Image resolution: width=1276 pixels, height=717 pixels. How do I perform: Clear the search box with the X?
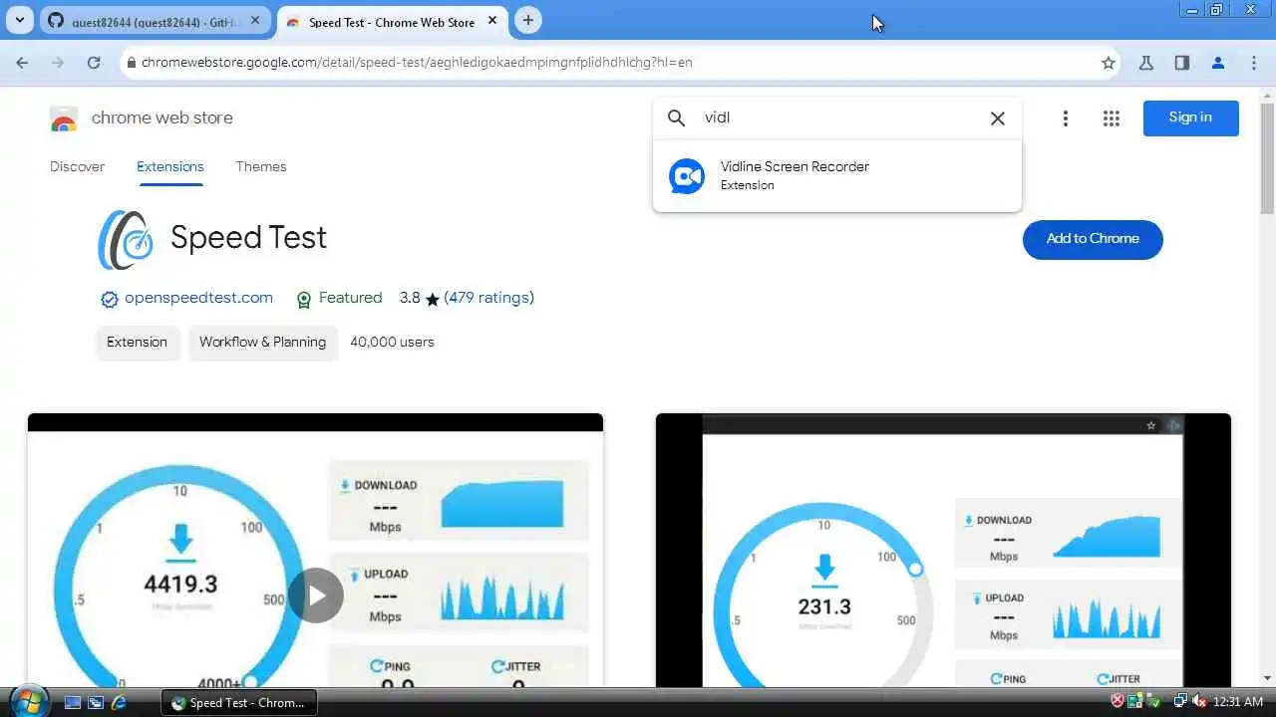pyautogui.click(x=997, y=119)
